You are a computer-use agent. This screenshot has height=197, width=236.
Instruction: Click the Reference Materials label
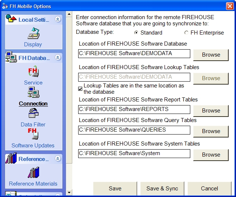[33, 184]
